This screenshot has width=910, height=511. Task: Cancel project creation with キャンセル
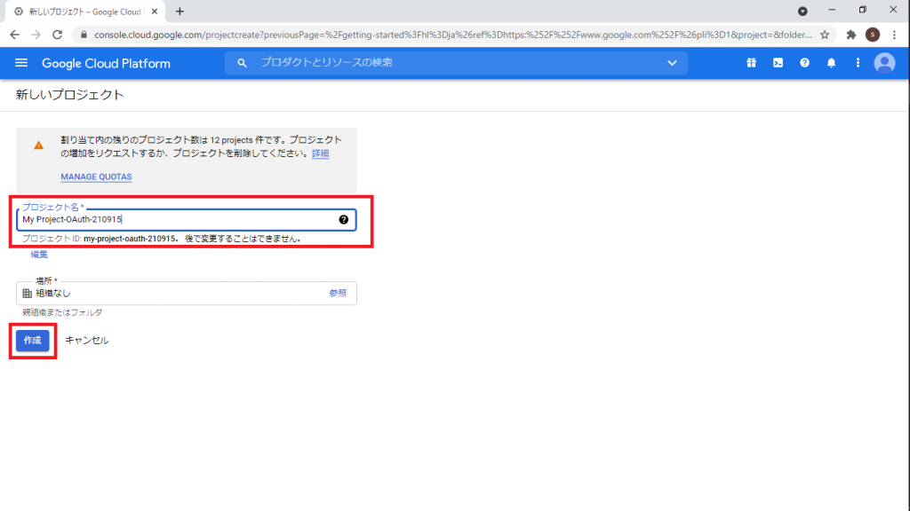coord(86,340)
